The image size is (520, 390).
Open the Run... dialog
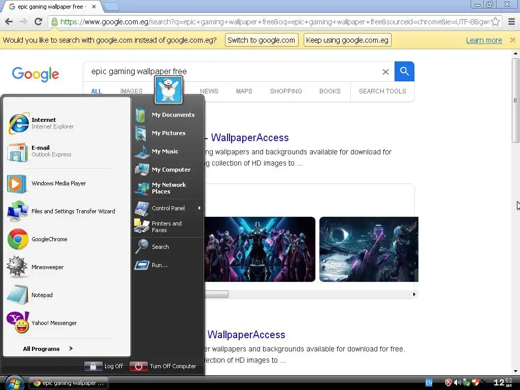pos(169,265)
